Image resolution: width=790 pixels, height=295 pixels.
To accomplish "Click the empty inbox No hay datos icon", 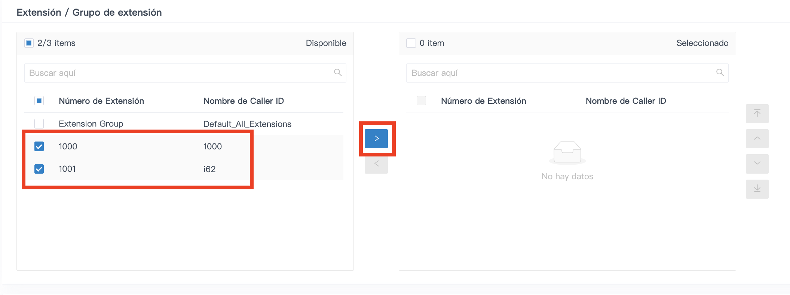I will (x=567, y=153).
